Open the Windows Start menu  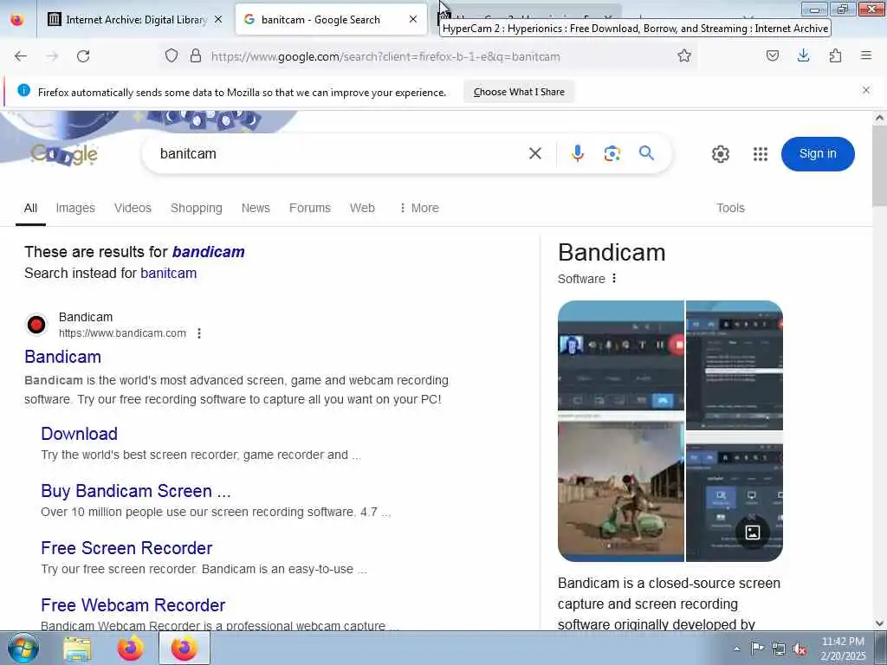pyautogui.click(x=23, y=648)
